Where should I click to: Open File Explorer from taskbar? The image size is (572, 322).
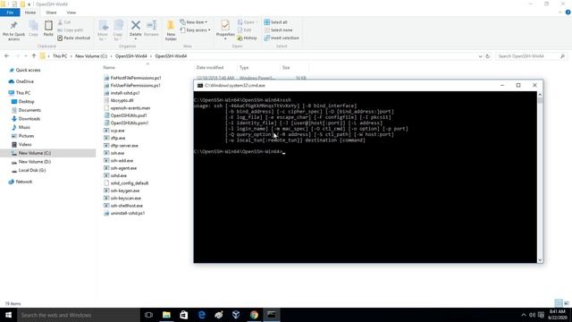(166, 315)
